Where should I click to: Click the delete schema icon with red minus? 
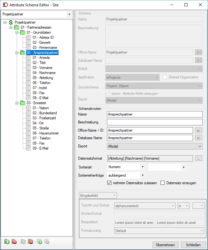coord(14,241)
